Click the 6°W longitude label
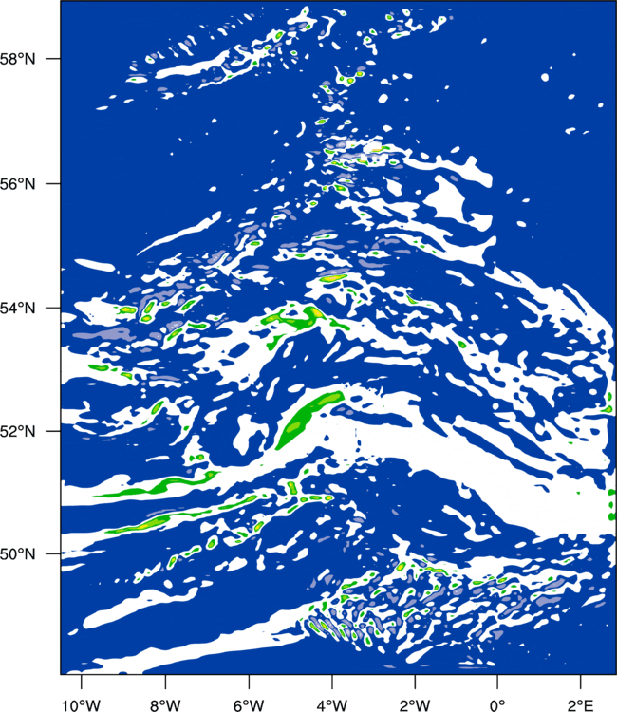 249,705
